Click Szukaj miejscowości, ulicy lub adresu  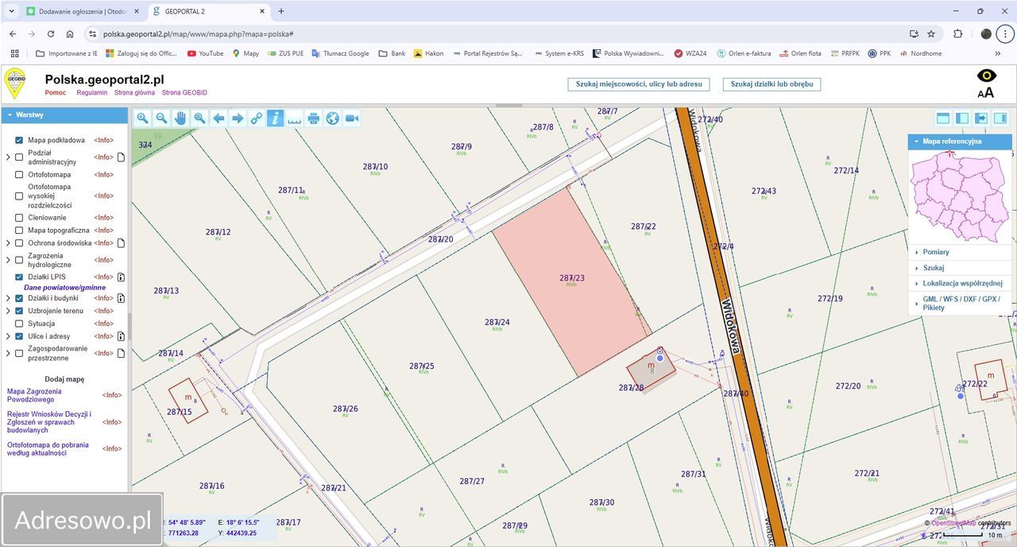click(x=639, y=84)
